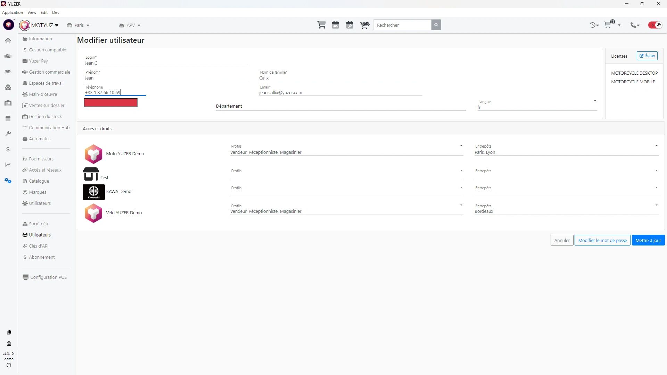Image resolution: width=667 pixels, height=375 pixels.
Task: Click the red color bar under Téléphone
Action: point(110,103)
